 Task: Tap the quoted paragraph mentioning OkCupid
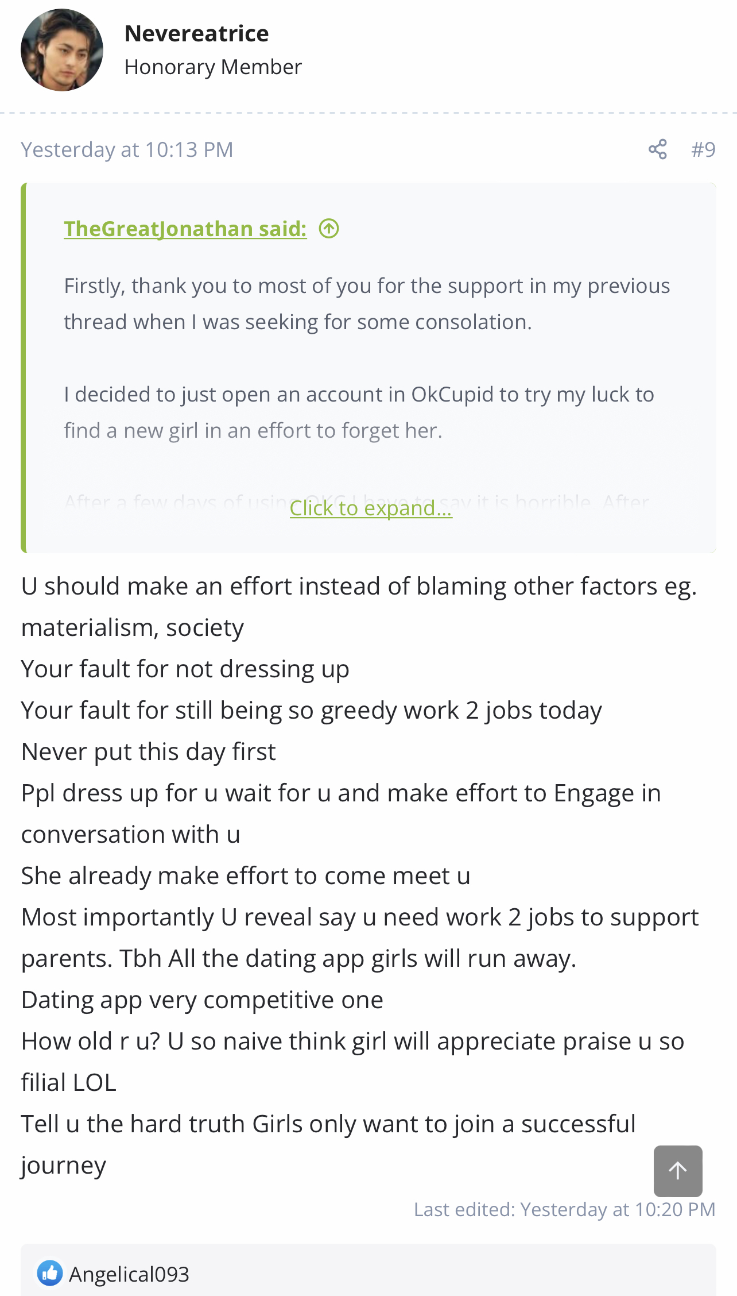[359, 412]
